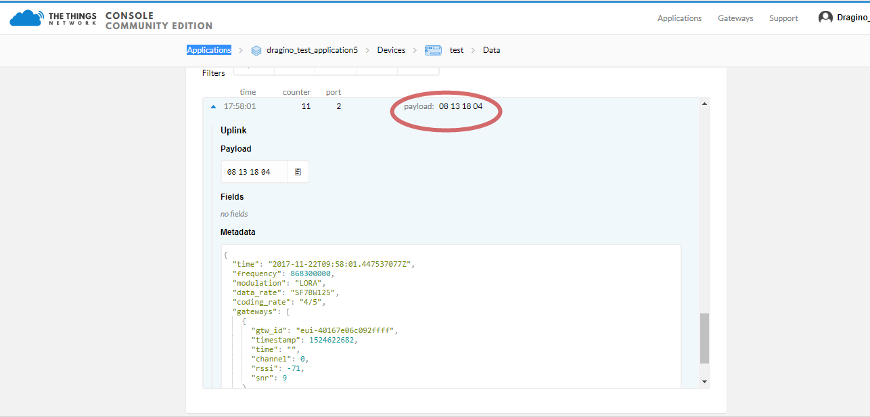This screenshot has width=870, height=417.
Task: Click the application stack icon in breadcrumb
Action: 256,50
